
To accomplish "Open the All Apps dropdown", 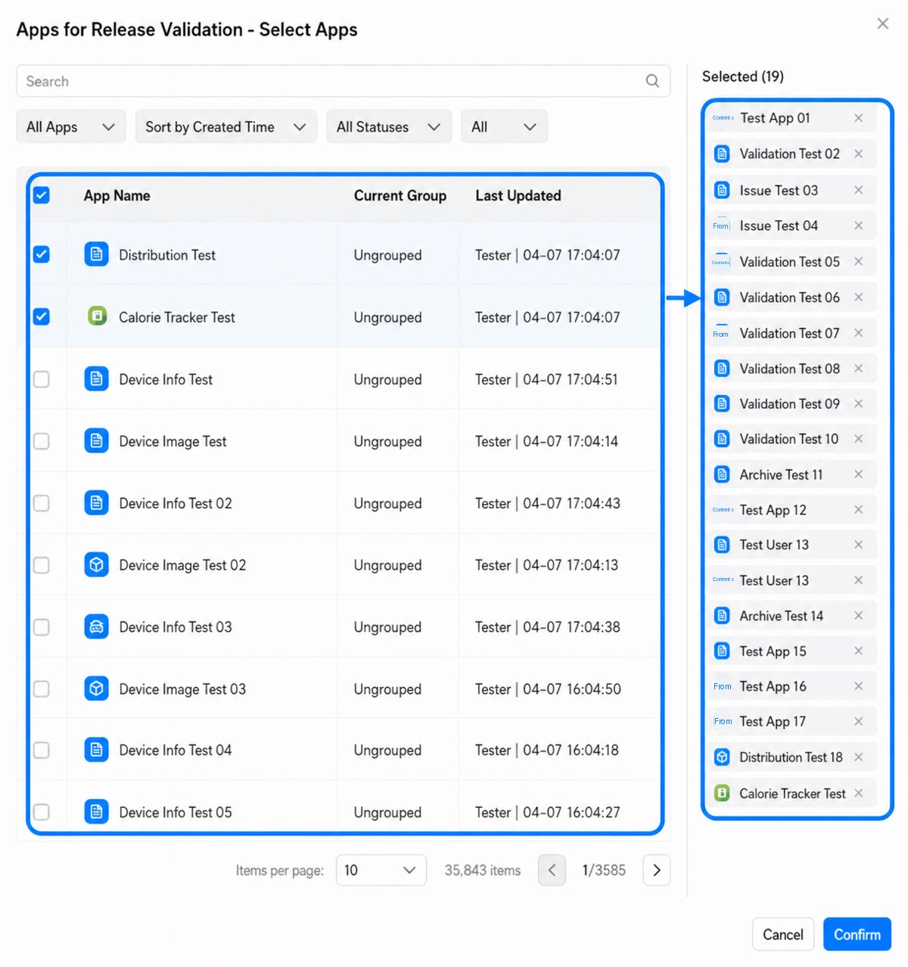I will tap(71, 127).
